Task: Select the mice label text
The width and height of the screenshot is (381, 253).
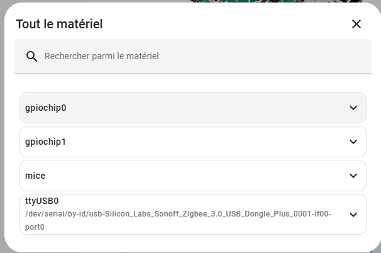Action: coord(35,176)
